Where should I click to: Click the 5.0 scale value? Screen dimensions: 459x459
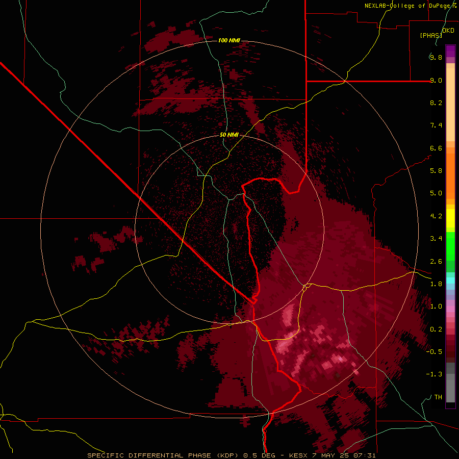(436, 193)
